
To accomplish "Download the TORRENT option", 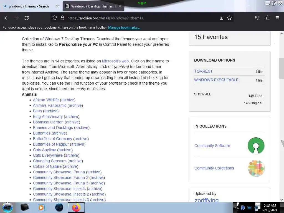I will (x=203, y=71).
